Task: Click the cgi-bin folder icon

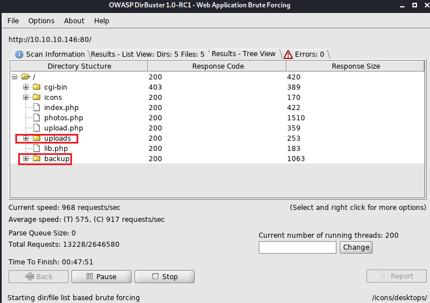Action: click(36, 87)
